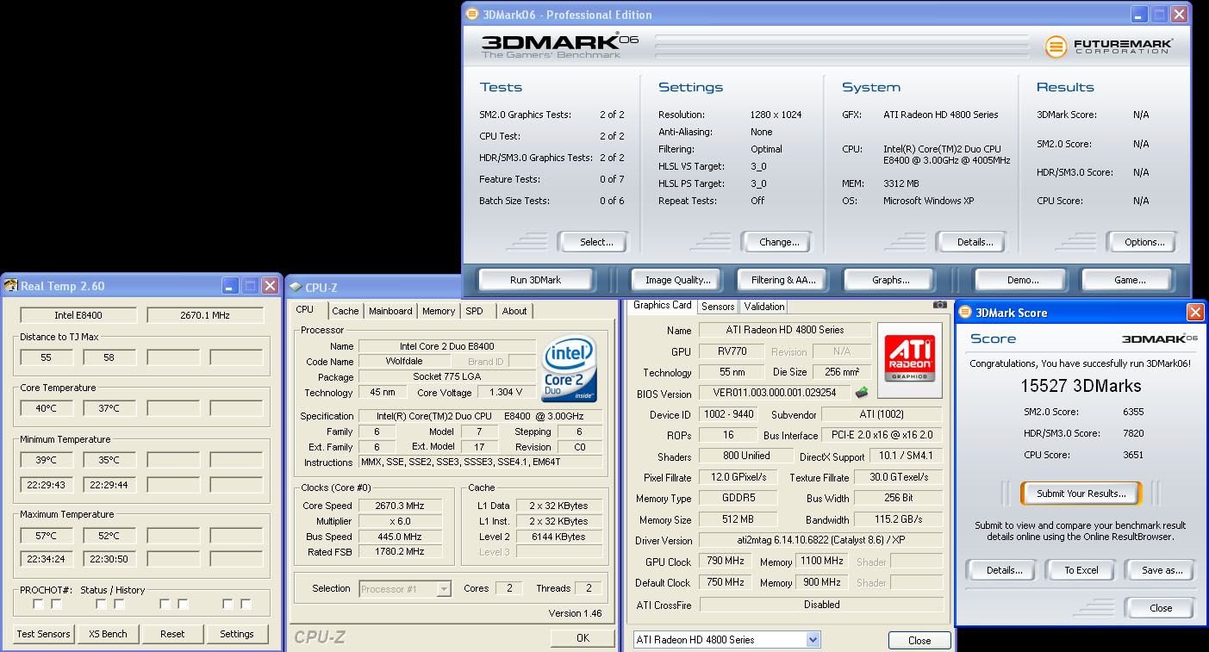Expand the Processor #1 selection dropdown
Screen dimensions: 1209x652
pos(444,589)
